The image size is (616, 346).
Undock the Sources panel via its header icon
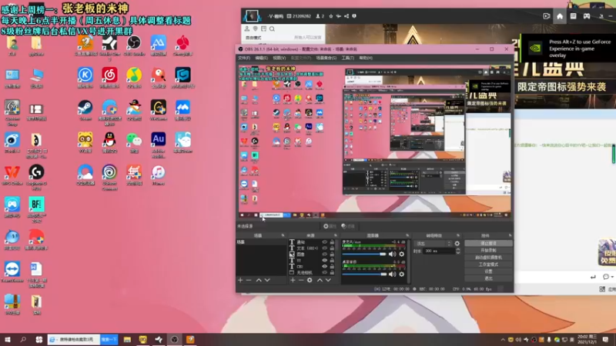pos(336,235)
